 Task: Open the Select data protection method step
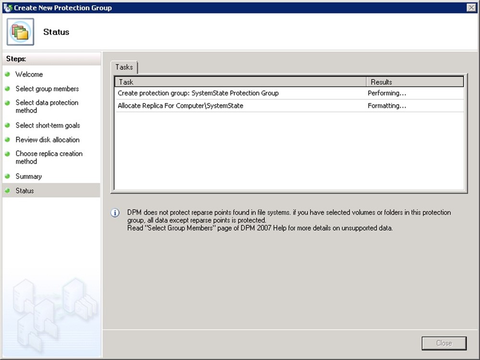click(47, 107)
